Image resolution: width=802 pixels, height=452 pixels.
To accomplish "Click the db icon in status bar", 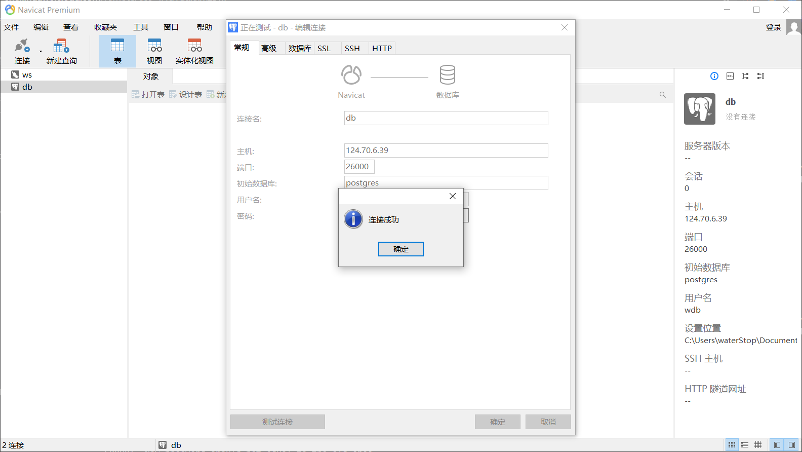I will click(163, 445).
